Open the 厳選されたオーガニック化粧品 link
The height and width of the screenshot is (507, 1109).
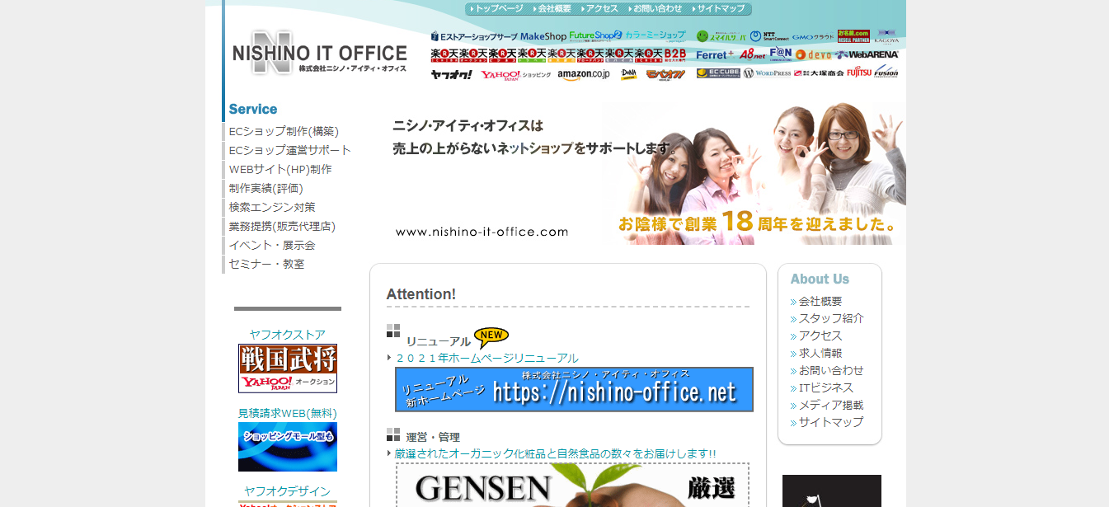click(556, 453)
